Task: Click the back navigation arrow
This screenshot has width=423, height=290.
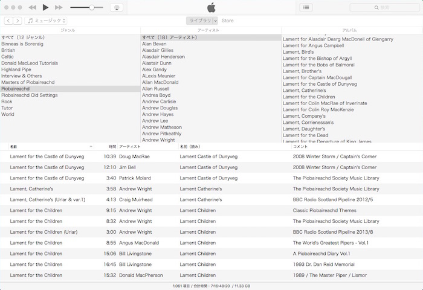Action: (x=8, y=21)
